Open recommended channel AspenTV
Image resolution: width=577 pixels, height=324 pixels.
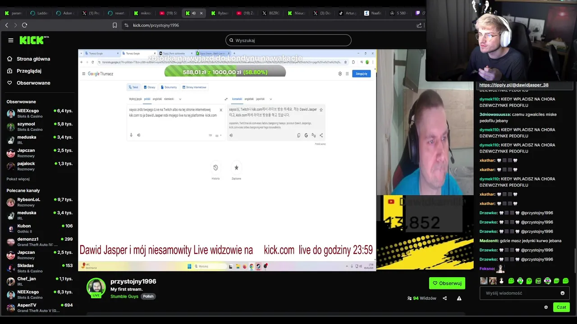pyautogui.click(x=40, y=308)
